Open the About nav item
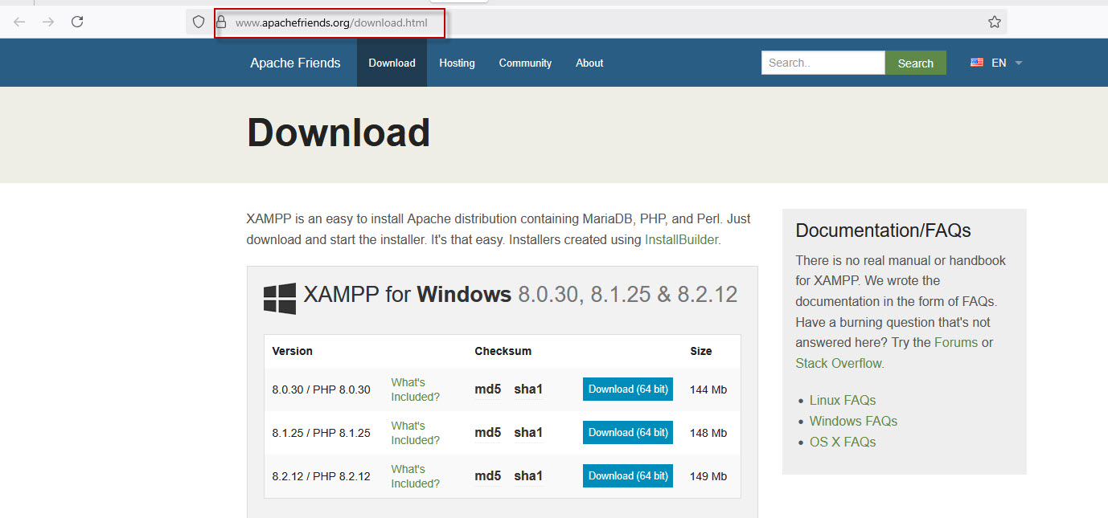 pyautogui.click(x=589, y=63)
